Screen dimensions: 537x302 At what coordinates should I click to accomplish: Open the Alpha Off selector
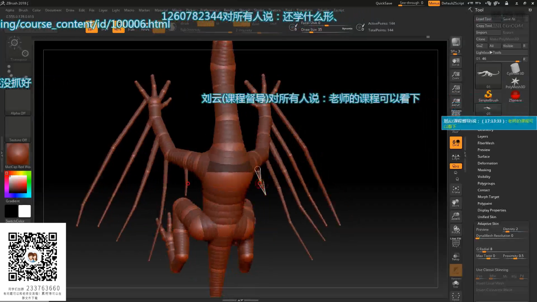click(x=18, y=102)
